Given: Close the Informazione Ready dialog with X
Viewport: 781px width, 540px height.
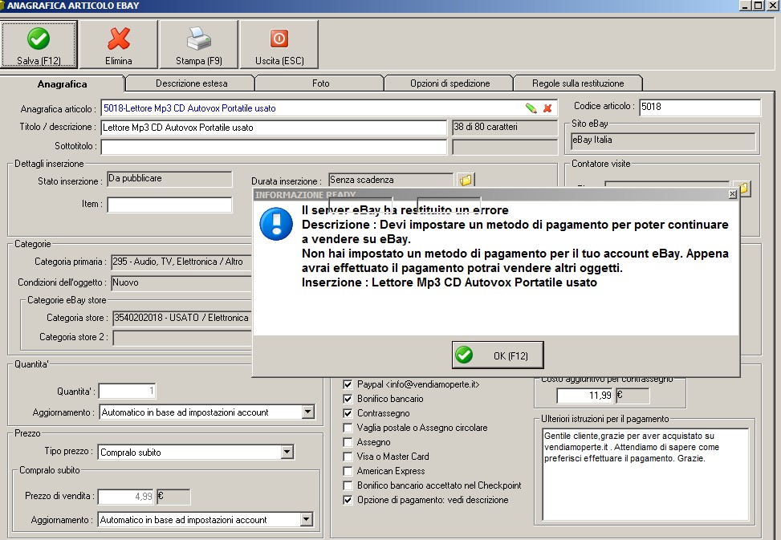Looking at the screenshot, I should 732,194.
